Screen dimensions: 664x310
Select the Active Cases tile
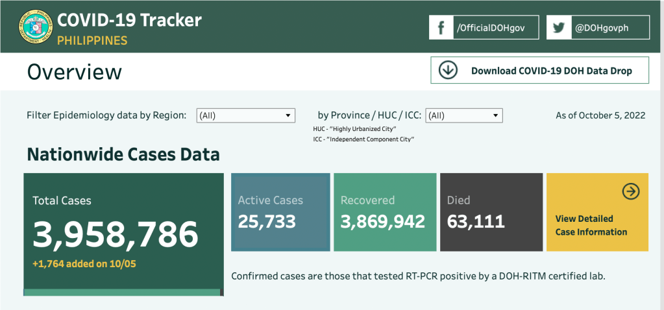point(280,212)
